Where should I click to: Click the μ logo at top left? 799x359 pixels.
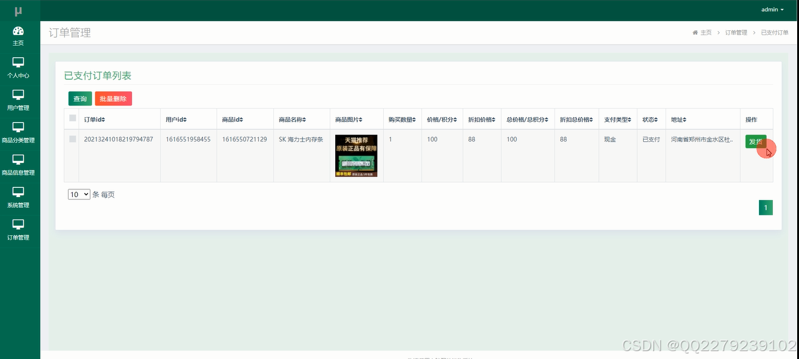click(19, 11)
